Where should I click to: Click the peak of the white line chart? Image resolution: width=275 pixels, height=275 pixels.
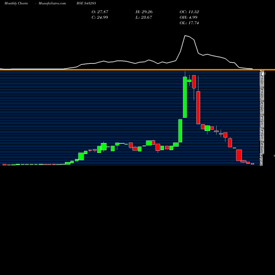185,36
